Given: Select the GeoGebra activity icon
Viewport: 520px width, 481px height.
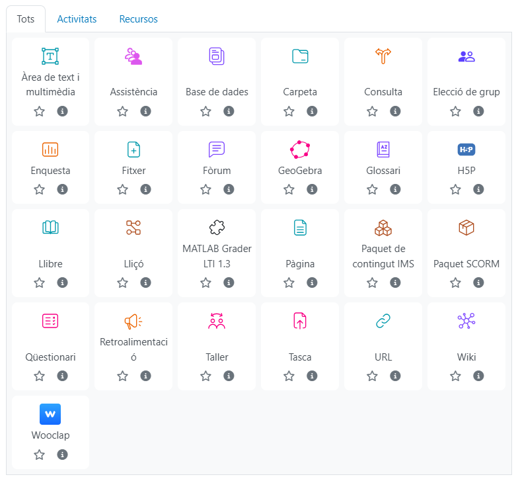Looking at the screenshot, I should (300, 150).
